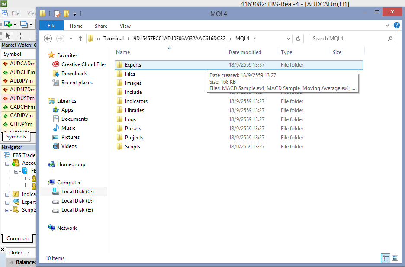Select crosshair tool in MetaTrader toolbar
Viewport: 405px width, 267px height.
pyautogui.click(x=20, y=35)
